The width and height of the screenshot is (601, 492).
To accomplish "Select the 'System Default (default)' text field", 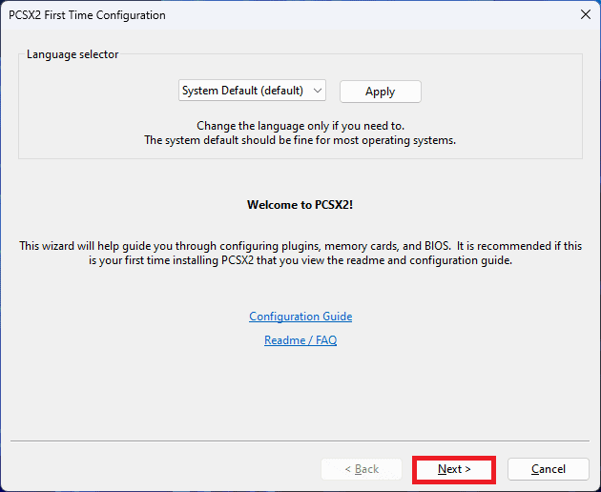I will tap(242, 91).
